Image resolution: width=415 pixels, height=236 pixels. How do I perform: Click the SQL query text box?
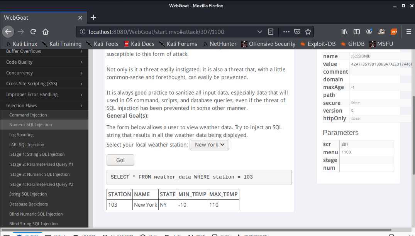[x=199, y=177]
